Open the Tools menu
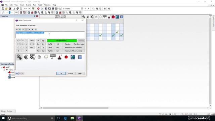215x121 pixels. point(40,5)
